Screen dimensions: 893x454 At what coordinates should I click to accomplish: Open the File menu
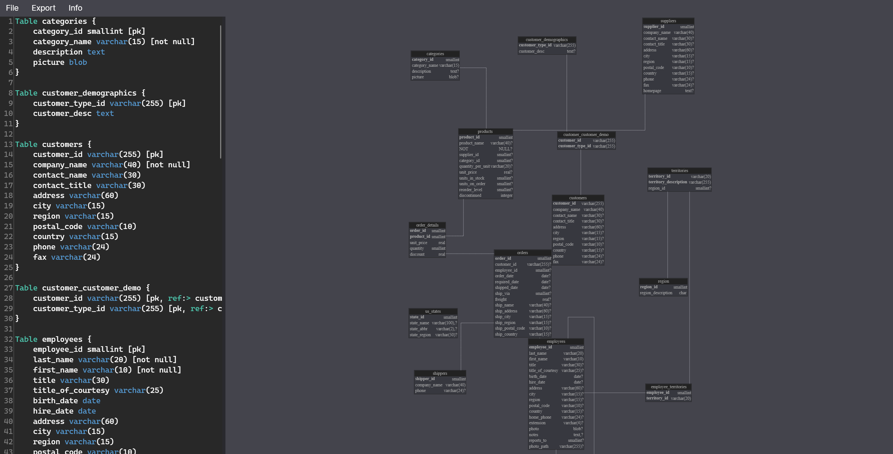12,8
